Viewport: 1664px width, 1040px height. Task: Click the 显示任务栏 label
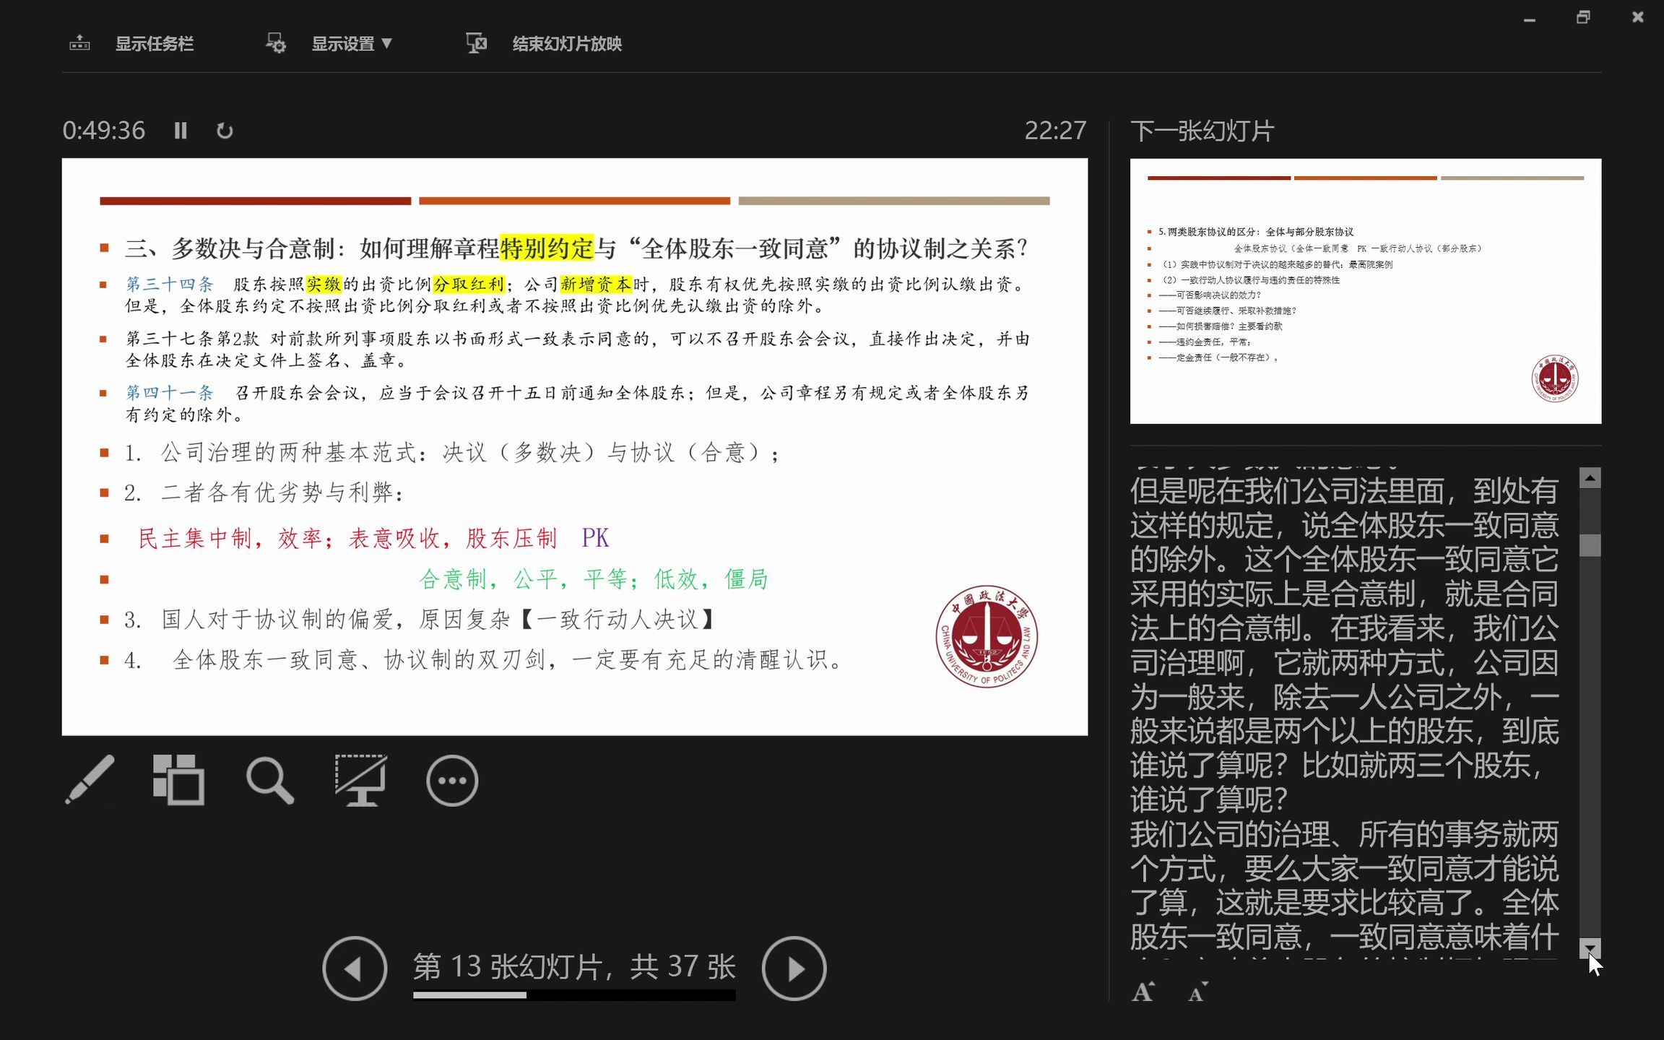pos(155,44)
